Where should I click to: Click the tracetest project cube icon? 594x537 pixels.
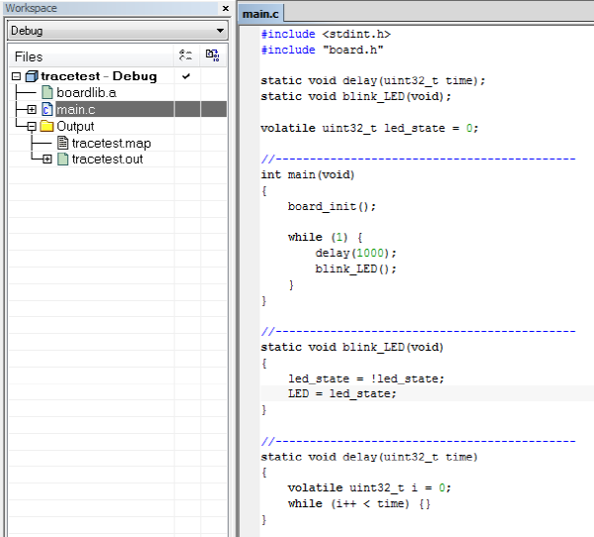(x=31, y=76)
